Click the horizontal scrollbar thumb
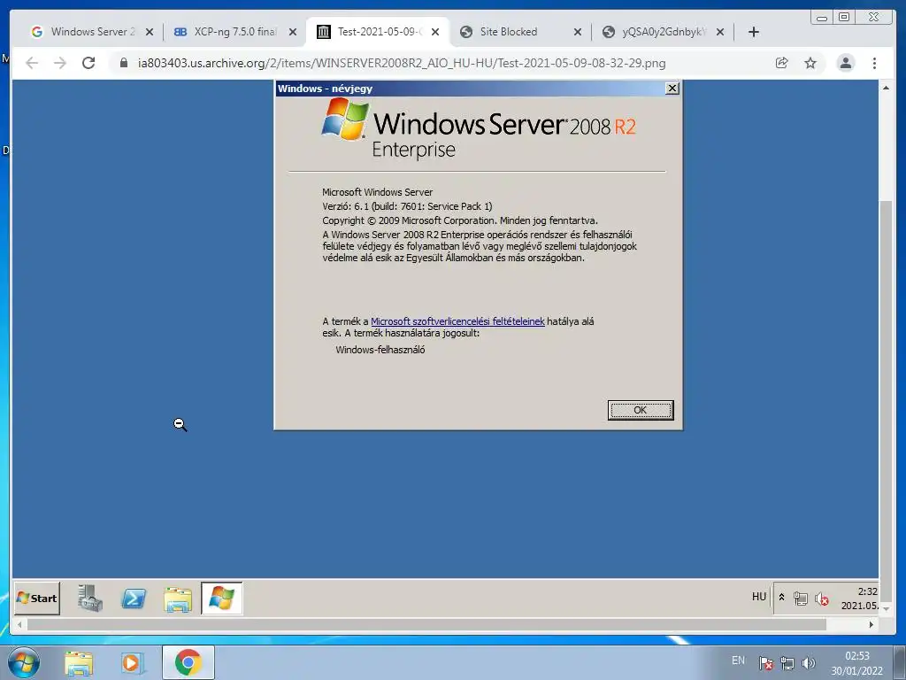 pyautogui.click(x=427, y=624)
